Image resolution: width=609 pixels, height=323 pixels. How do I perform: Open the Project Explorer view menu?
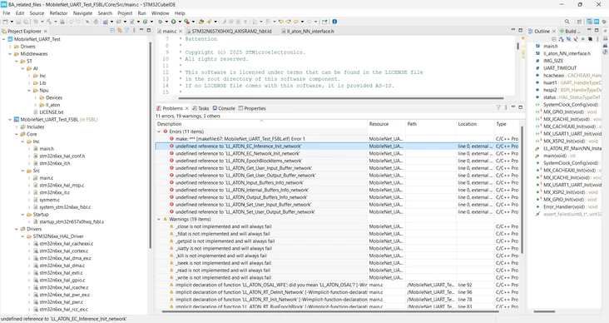(134, 30)
